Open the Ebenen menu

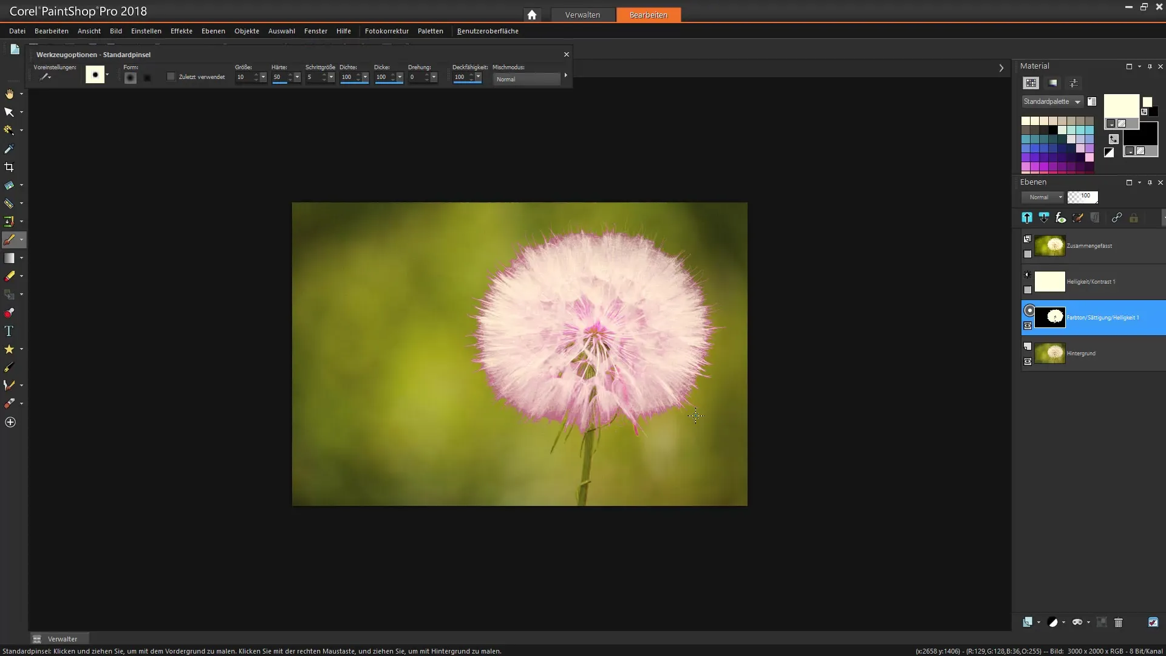[213, 31]
